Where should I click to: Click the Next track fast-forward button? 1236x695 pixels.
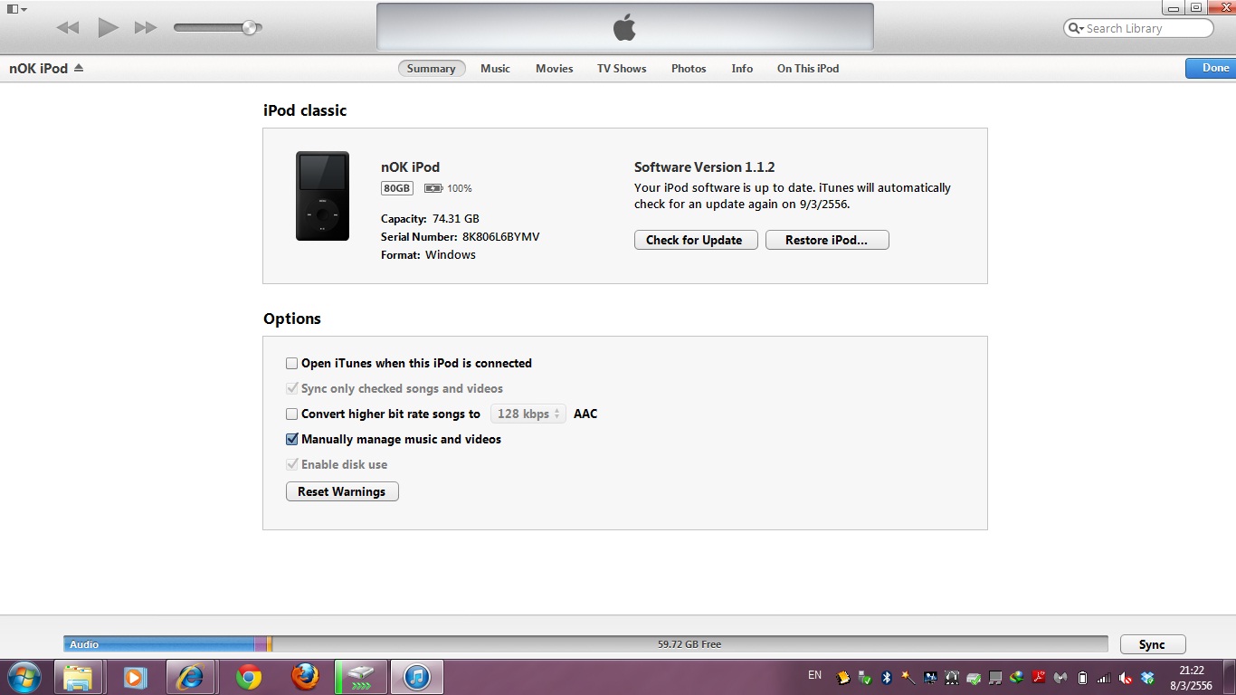coord(146,28)
